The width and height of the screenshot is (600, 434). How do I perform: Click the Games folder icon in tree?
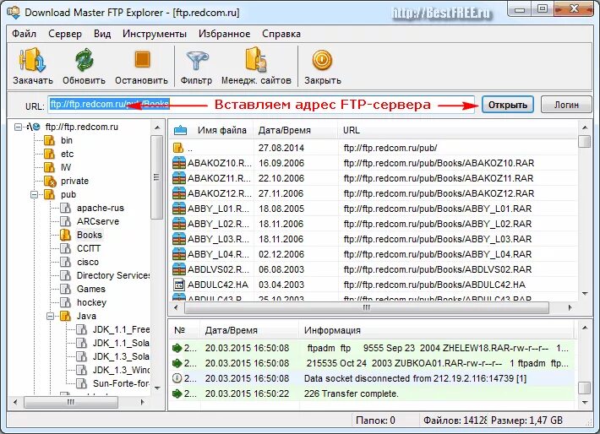point(66,289)
